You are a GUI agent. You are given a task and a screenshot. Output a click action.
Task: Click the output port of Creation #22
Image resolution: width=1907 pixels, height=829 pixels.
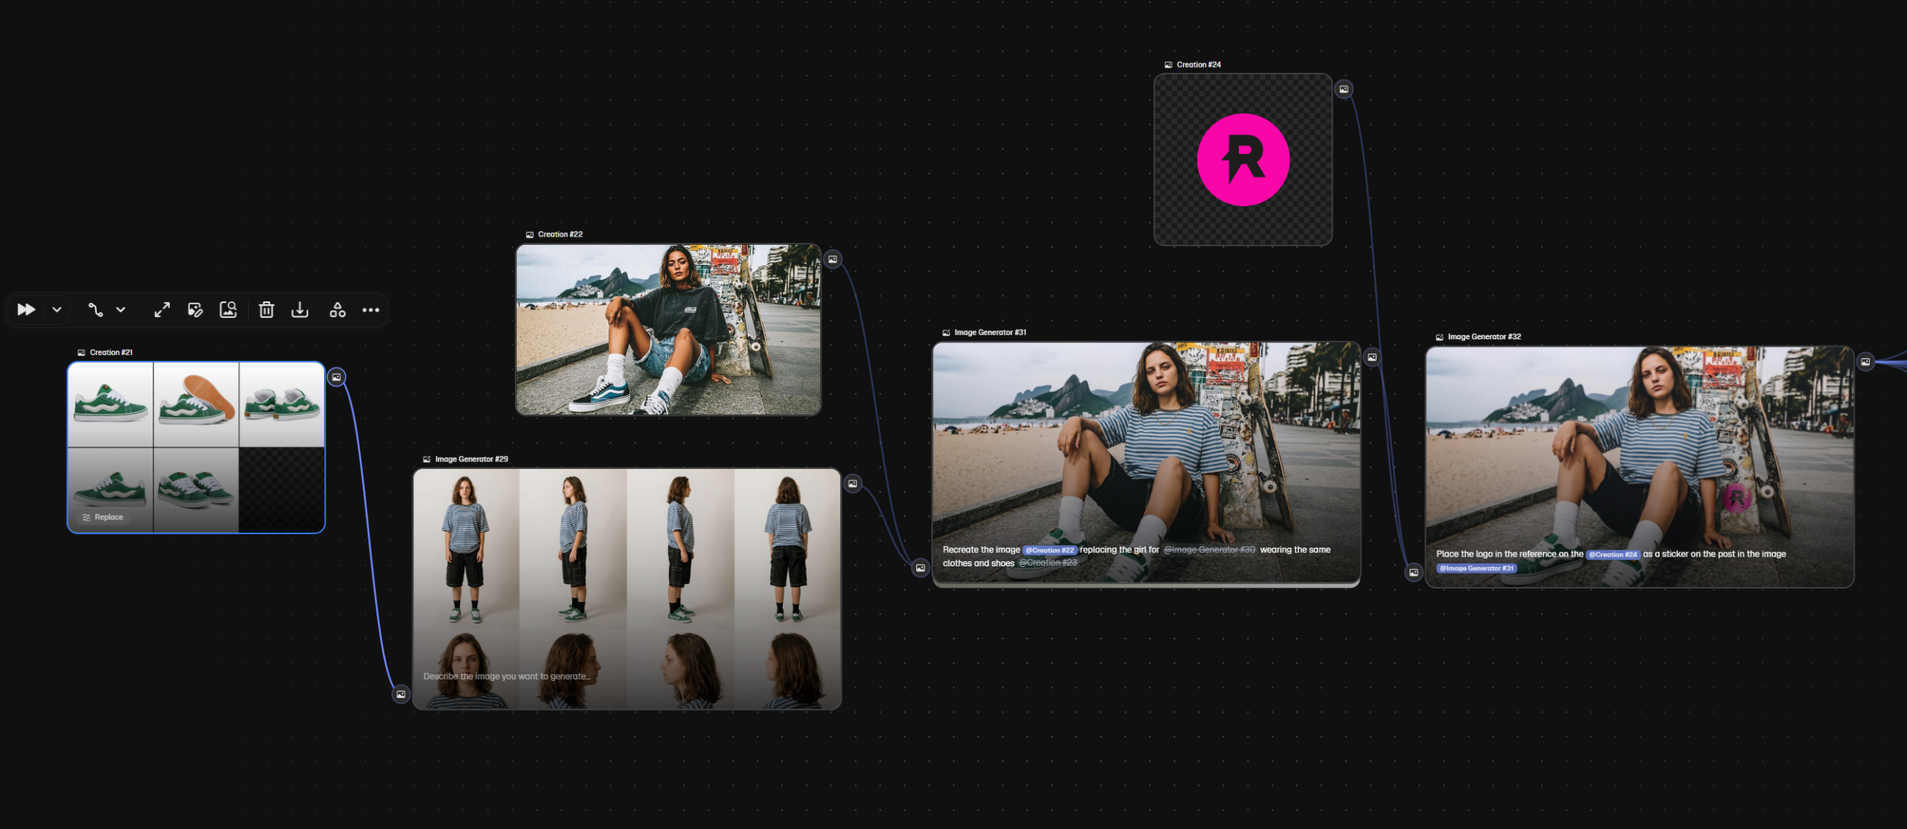833,259
